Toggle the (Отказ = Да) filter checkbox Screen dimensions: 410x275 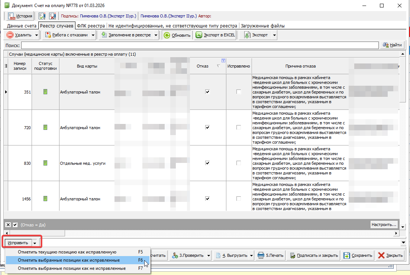tap(15, 225)
